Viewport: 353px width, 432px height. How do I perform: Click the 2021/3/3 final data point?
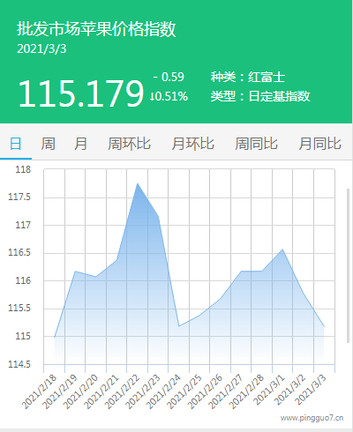[x=324, y=326]
